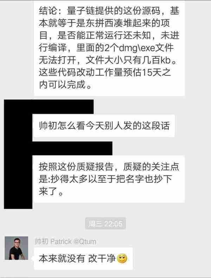Viewport: 211px width, 278px height.
Task: Click the phrase 东拼西凑 in top message
Action: tap(104, 23)
